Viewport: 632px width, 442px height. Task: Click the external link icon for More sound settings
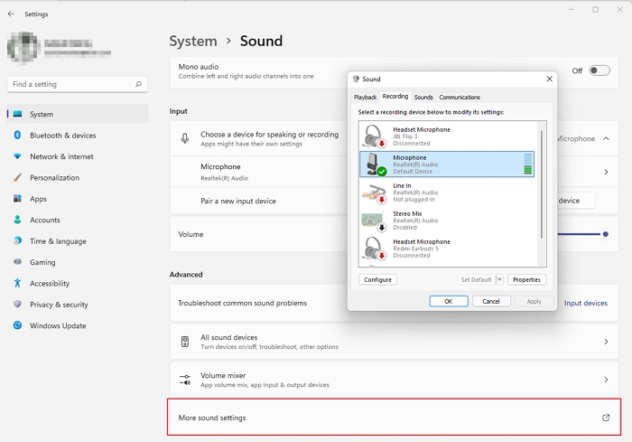(606, 418)
